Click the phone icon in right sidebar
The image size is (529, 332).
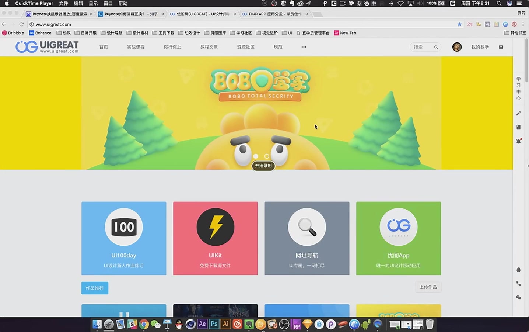click(518, 284)
